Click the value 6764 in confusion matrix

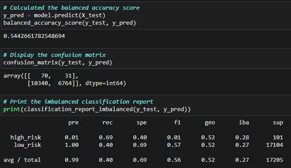point(65,83)
